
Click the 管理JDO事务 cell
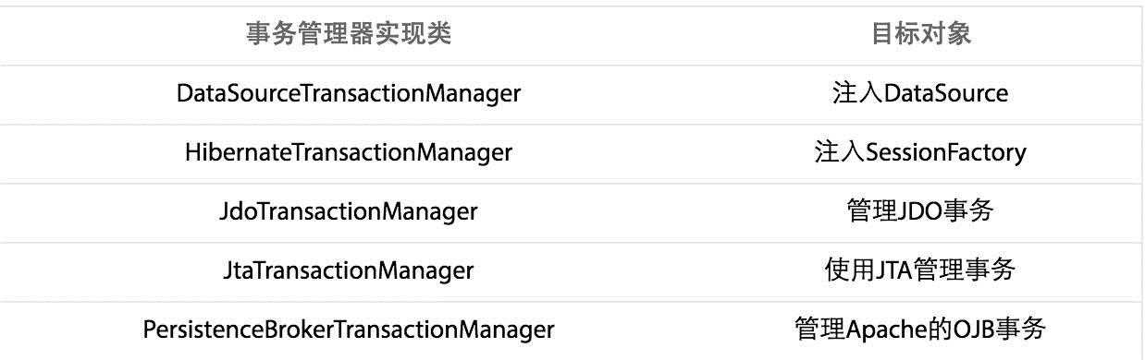pyautogui.click(x=921, y=212)
